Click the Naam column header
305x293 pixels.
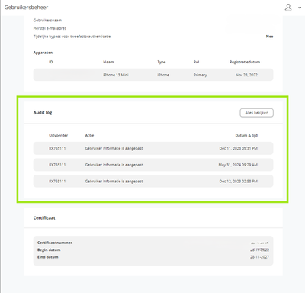click(108, 62)
